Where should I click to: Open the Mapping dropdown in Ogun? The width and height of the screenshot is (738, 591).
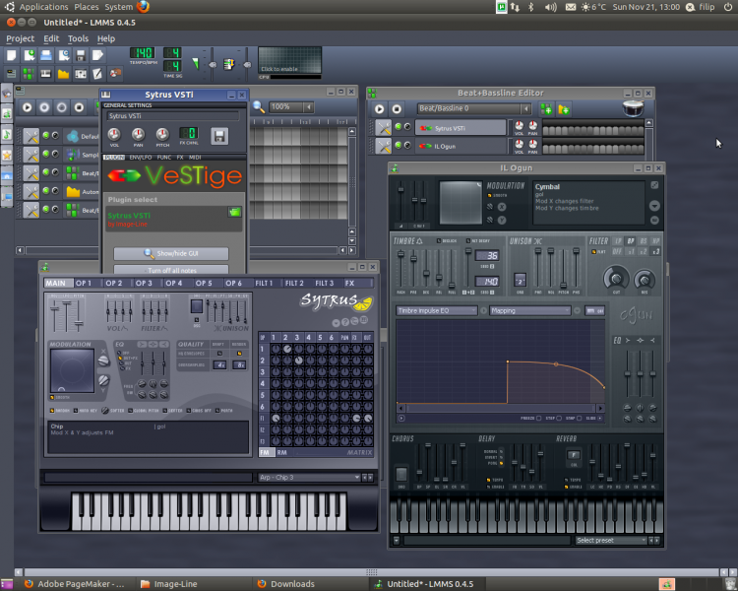tap(530, 310)
